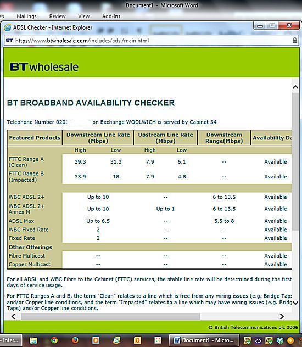Click the vertical scrollbar up arrow
This screenshot has width=302, height=347.
pos(295,87)
